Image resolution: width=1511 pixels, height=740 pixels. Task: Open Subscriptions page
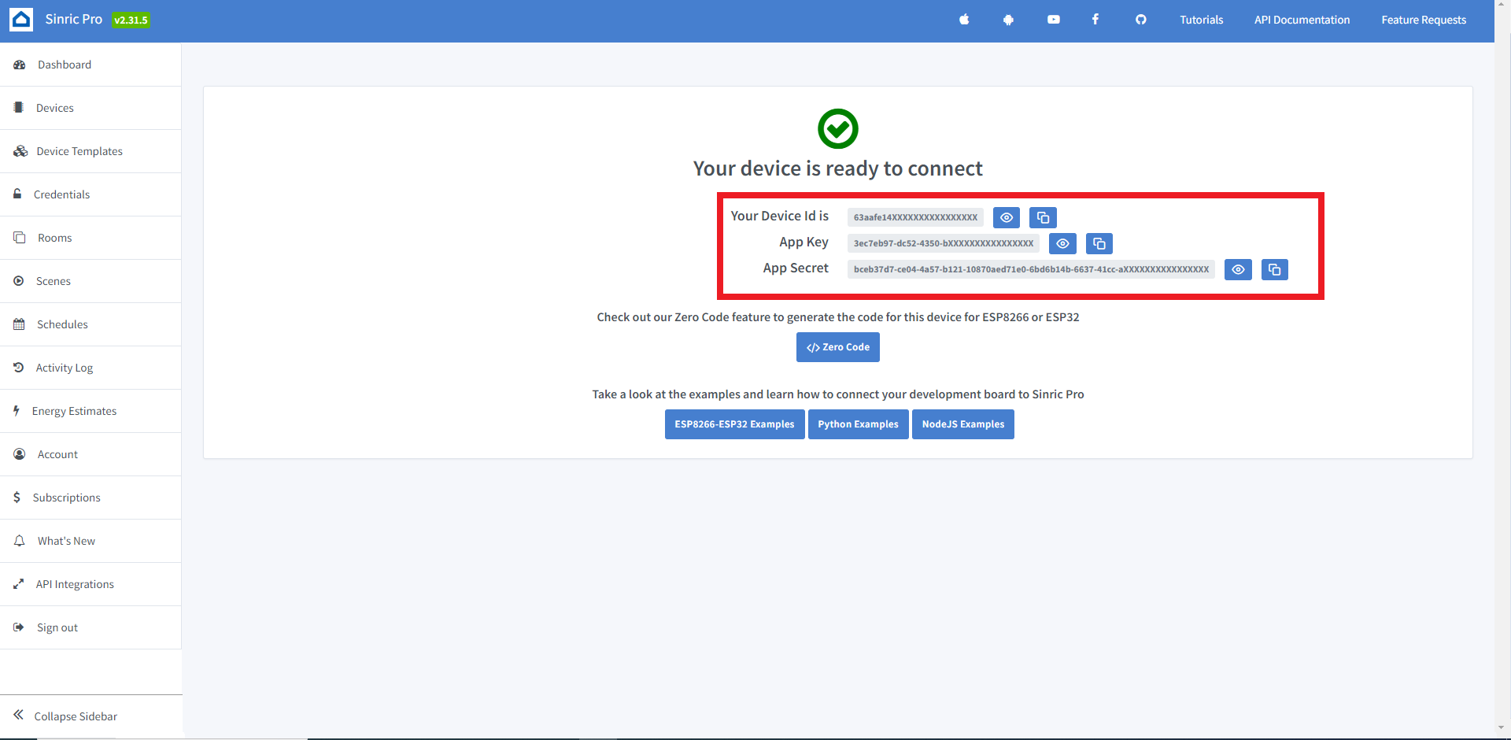[x=91, y=498]
